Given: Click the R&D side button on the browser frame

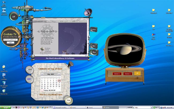Looking at the screenshot, I should tap(94, 46).
